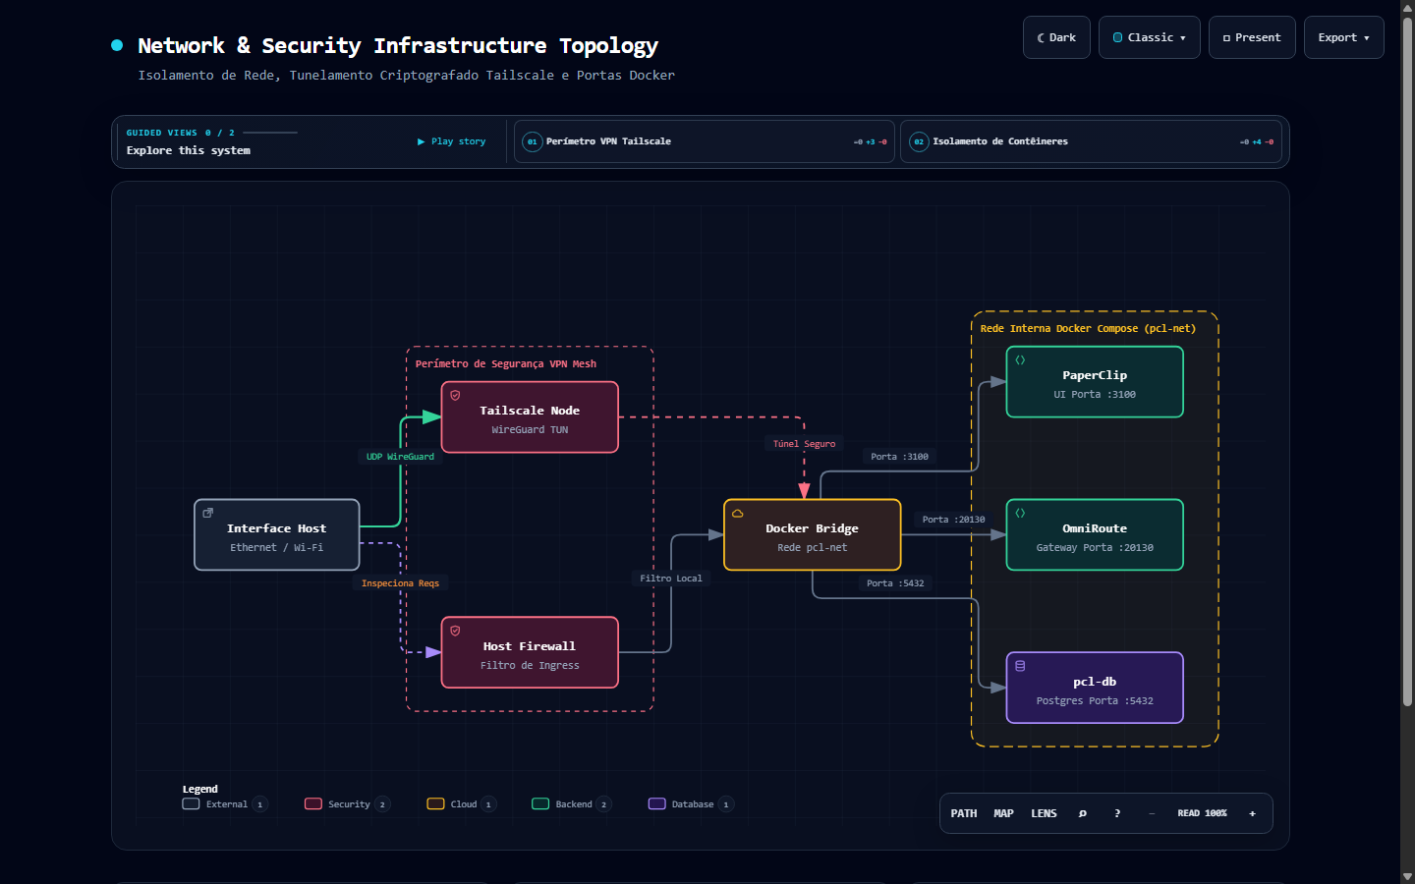Screen dimensions: 1415x884
Task: Click the Security legend color swatch
Action: (313, 804)
